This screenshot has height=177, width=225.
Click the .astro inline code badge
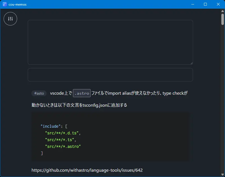[82, 93]
